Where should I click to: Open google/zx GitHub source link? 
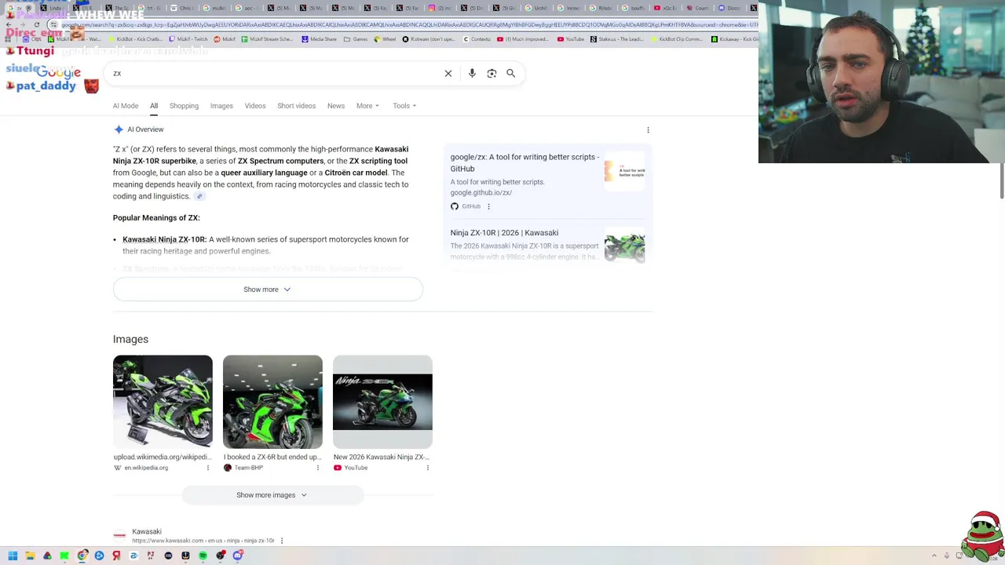(524, 162)
